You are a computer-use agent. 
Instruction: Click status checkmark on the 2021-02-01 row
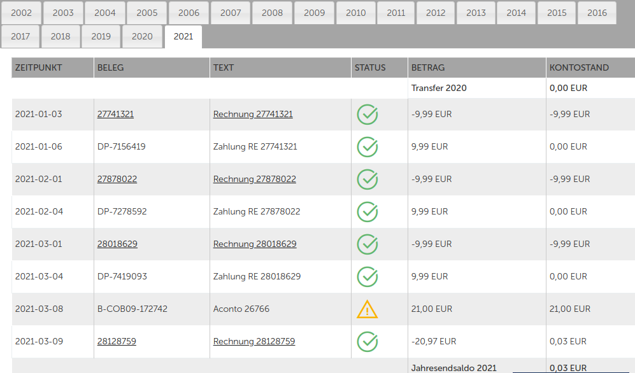367,179
